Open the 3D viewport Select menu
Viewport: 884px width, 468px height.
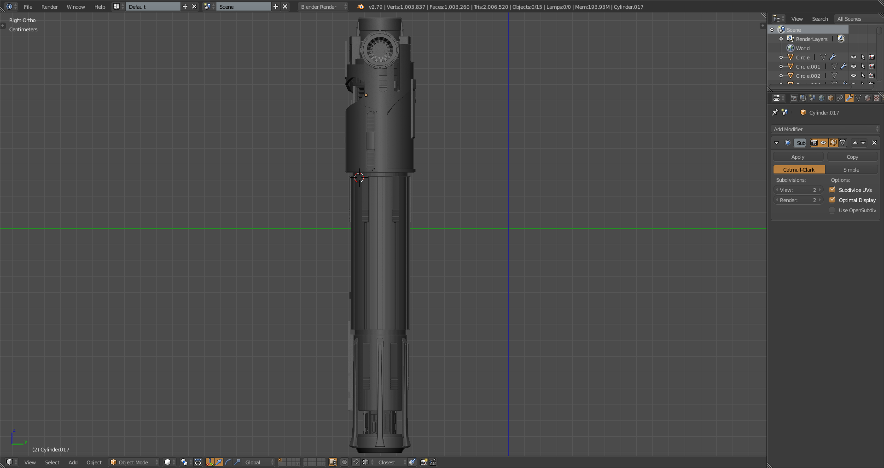(52, 462)
